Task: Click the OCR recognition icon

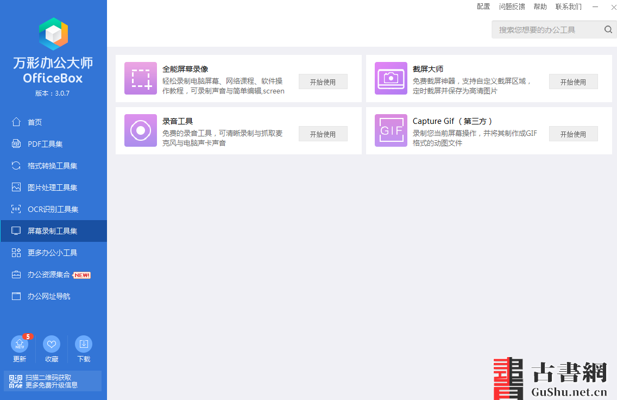Action: pos(16,209)
